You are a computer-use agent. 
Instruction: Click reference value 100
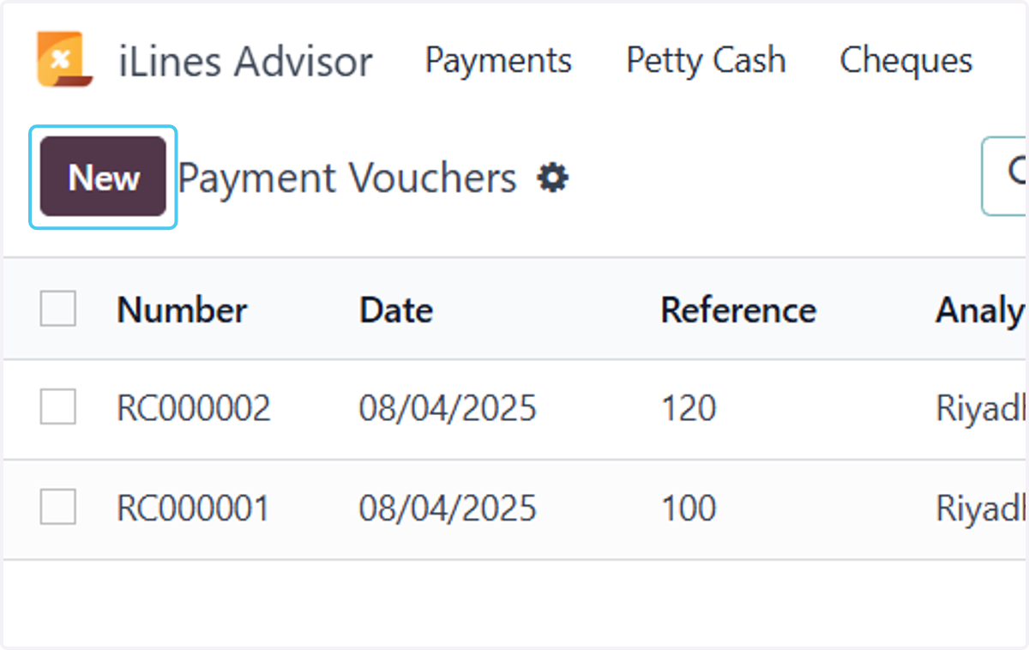[689, 509]
